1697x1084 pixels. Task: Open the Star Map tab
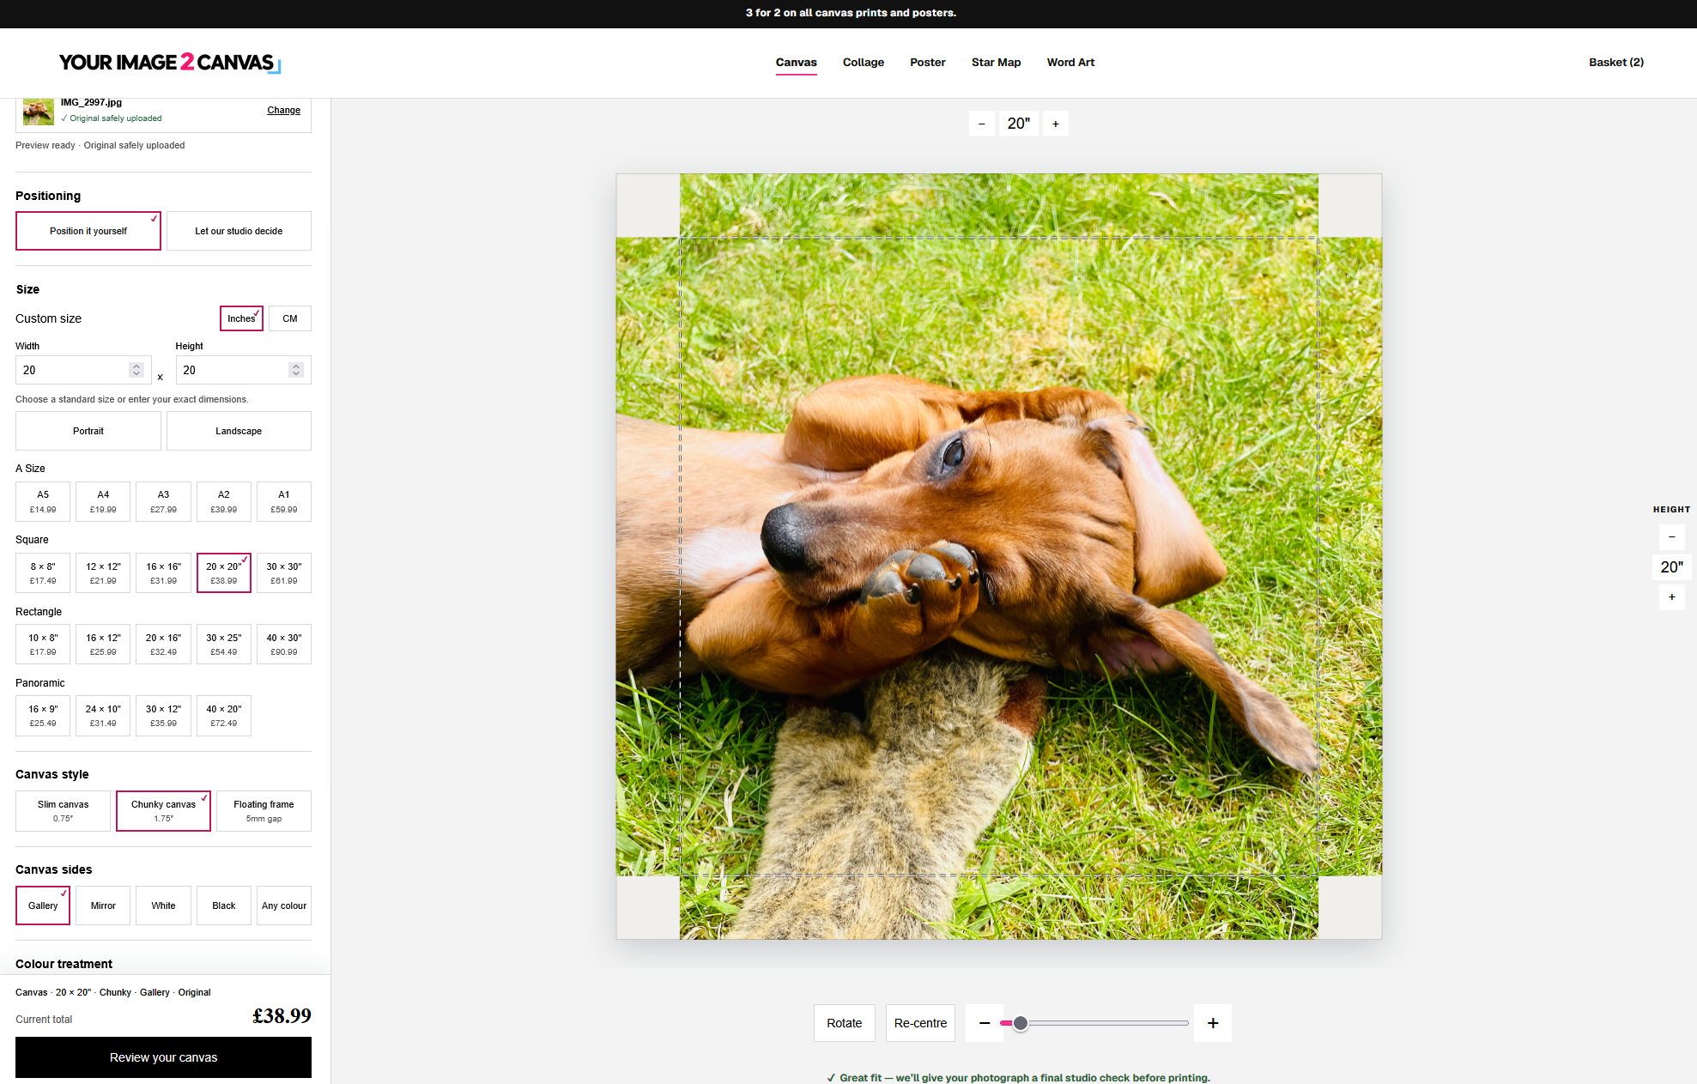(x=997, y=63)
